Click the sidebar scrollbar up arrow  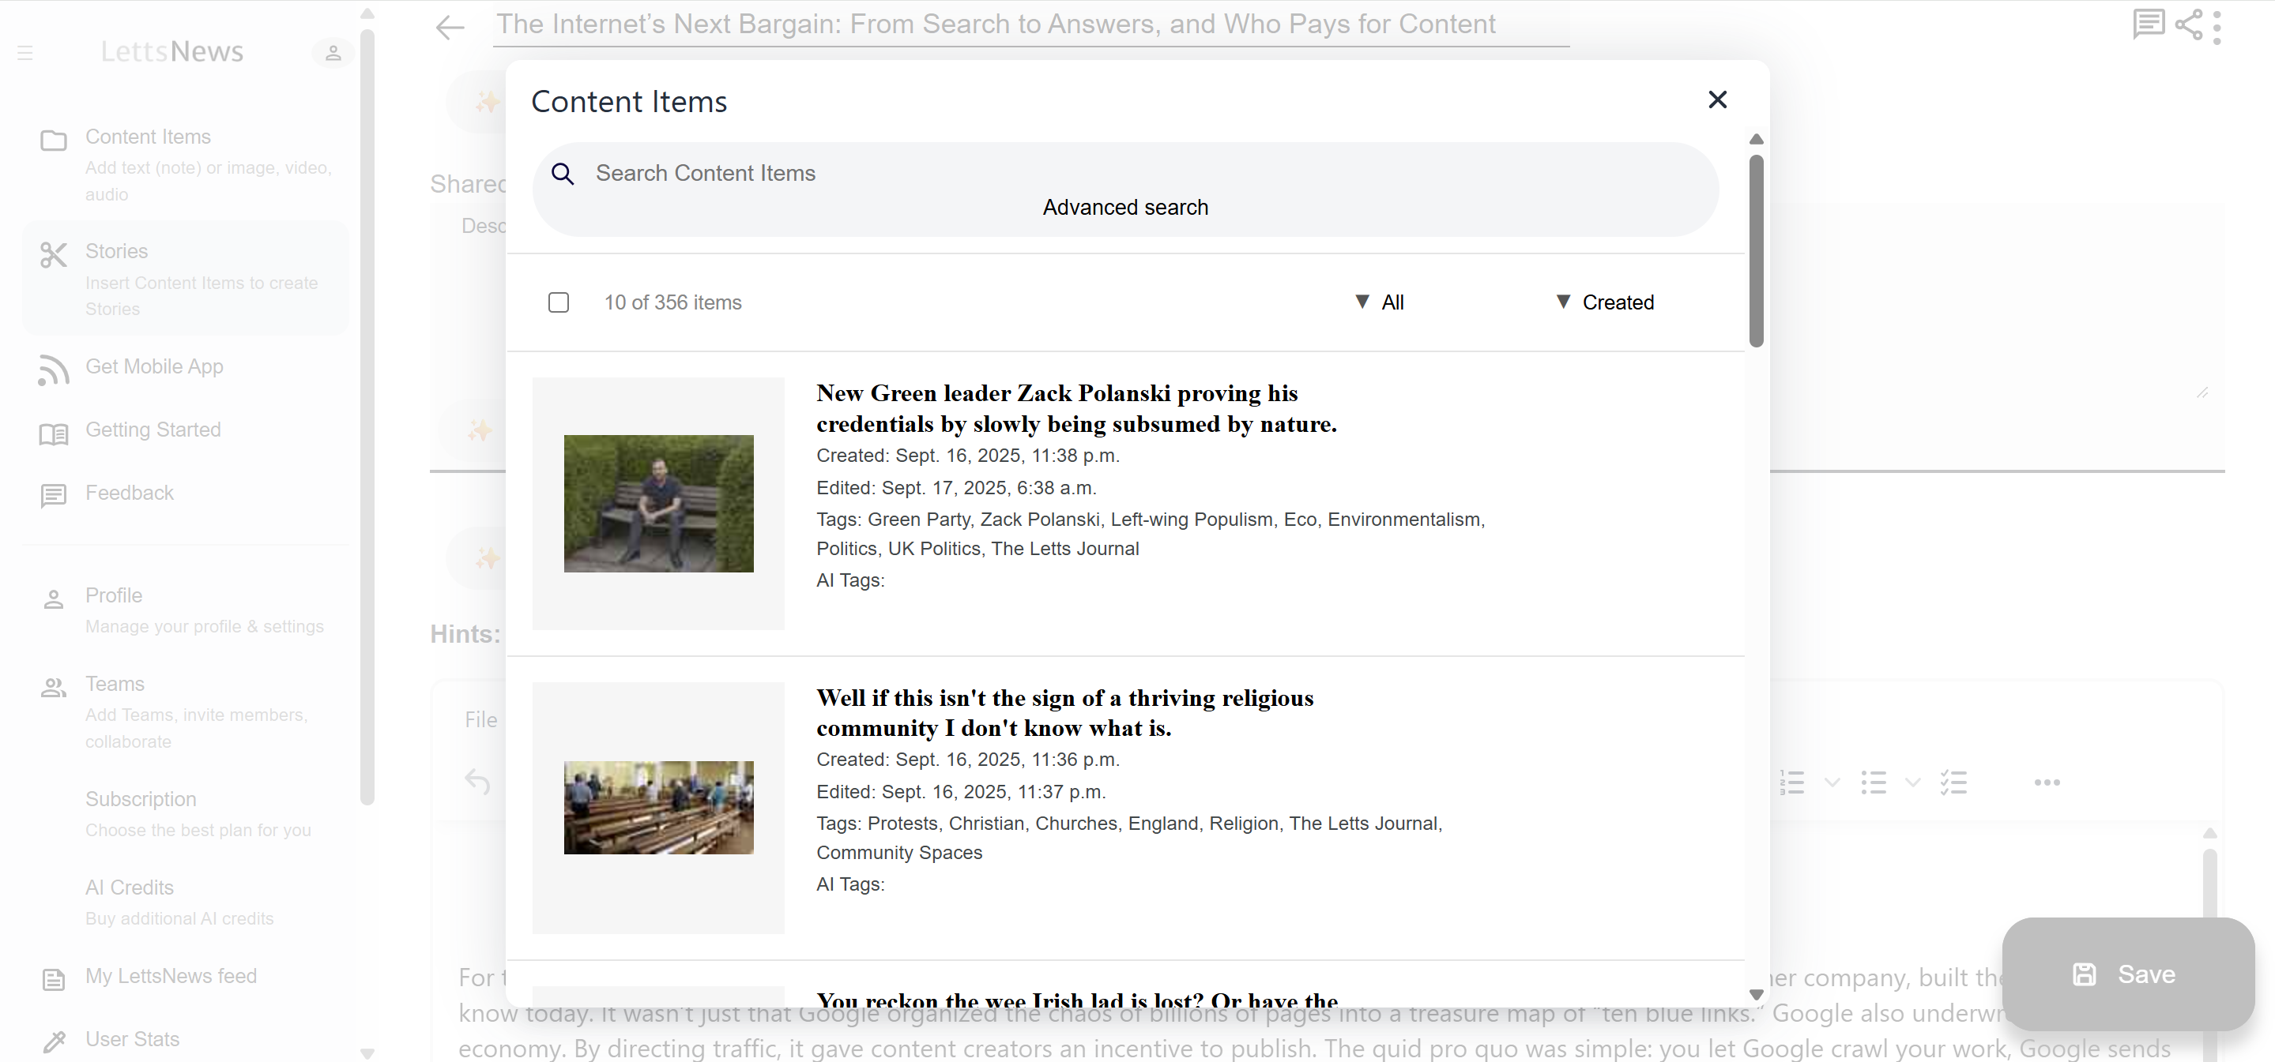coord(367,14)
